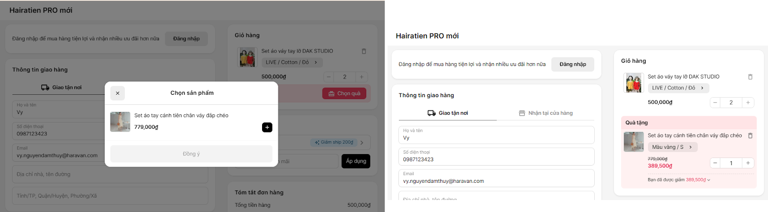Image resolution: width=768 pixels, height=212 pixels.
Task: Expand voucher list chevron beside Giảm ship tag
Action: (362, 142)
